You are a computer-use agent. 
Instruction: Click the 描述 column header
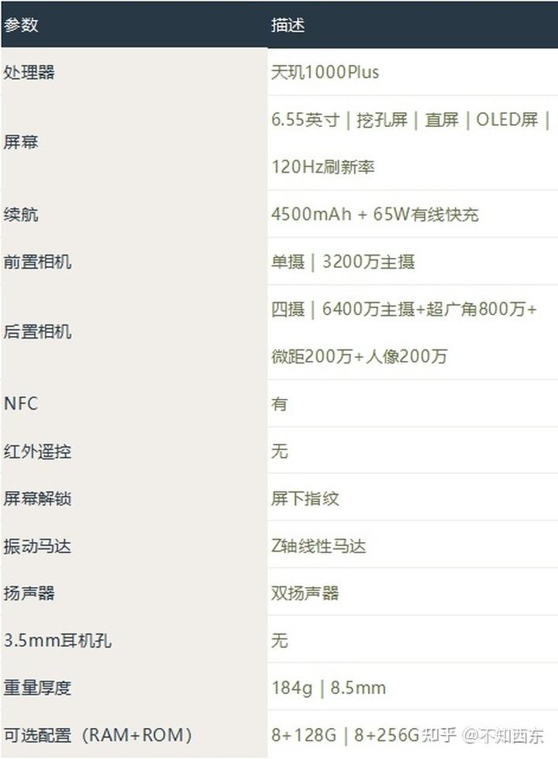point(288,25)
